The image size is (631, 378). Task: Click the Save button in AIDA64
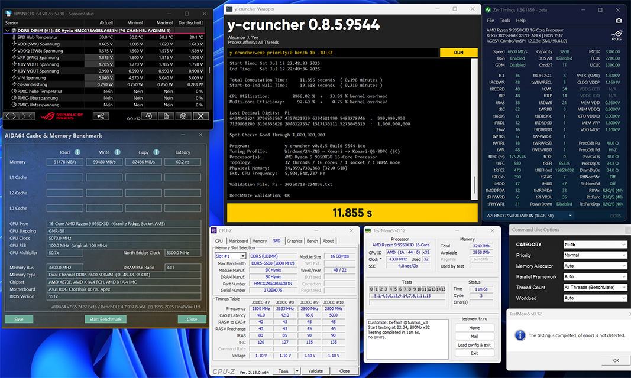19,320
